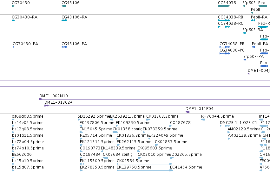Click protein CG34038-PB
The height and width of the screenshot is (172, 270).
(232, 44)
